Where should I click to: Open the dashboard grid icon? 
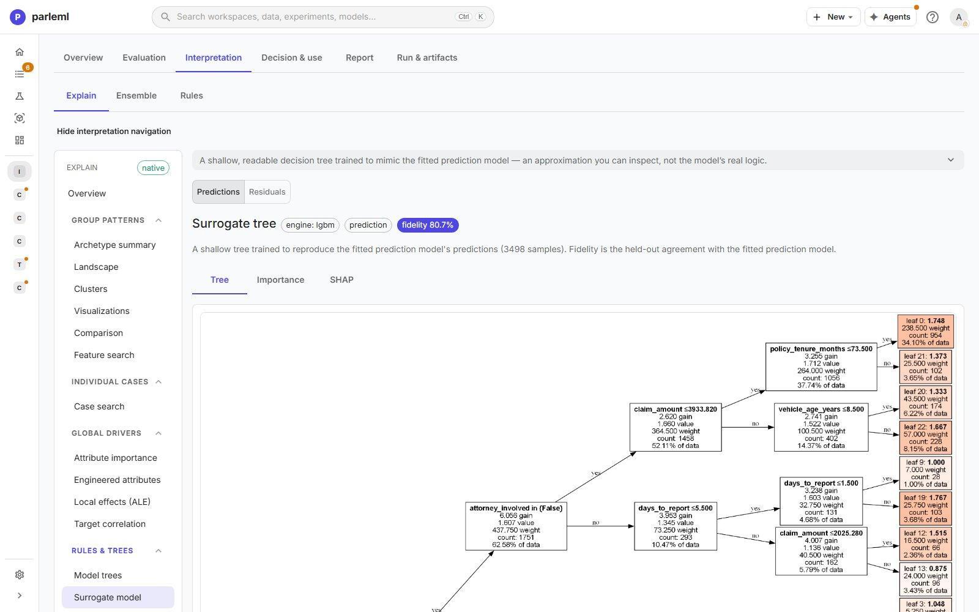point(20,140)
